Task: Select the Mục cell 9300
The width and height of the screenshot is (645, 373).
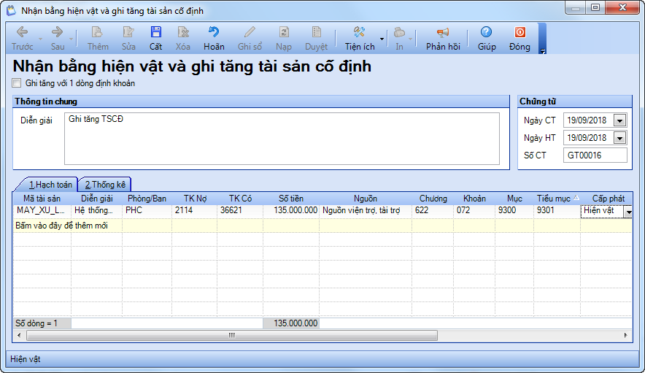Action: point(514,210)
